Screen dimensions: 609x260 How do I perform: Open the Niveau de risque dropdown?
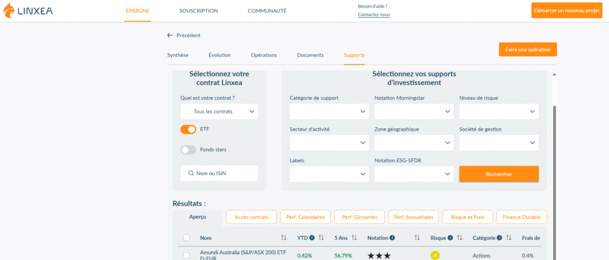click(x=498, y=111)
